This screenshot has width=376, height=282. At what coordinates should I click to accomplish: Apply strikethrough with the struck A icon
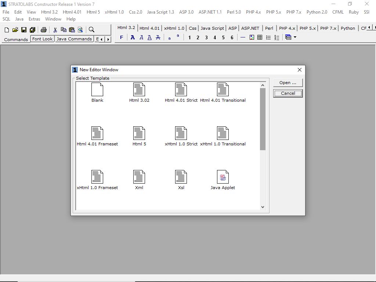[158, 37]
